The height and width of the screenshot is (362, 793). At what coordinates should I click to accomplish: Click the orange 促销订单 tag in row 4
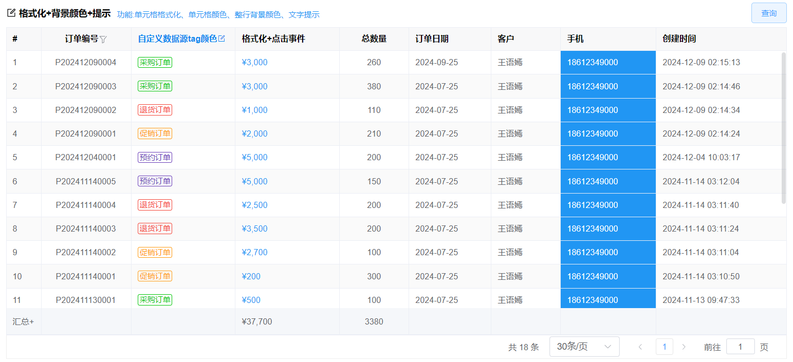pos(155,134)
